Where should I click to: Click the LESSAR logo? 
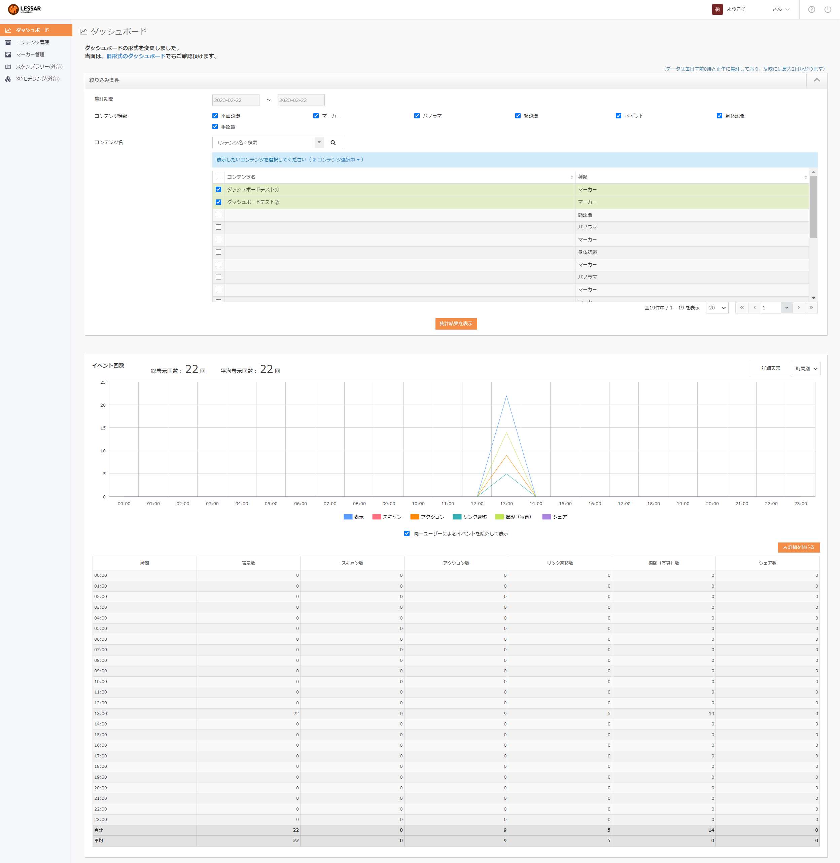24,9
